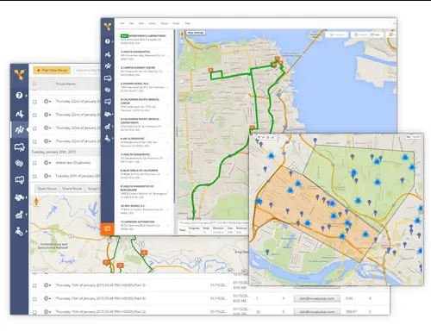Check the box for the delete test (Duplicate) route
The width and height of the screenshot is (431, 331).
(34, 163)
